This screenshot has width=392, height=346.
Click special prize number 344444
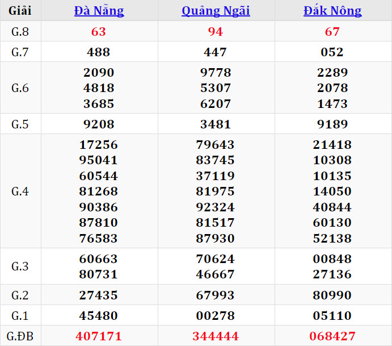216,336
